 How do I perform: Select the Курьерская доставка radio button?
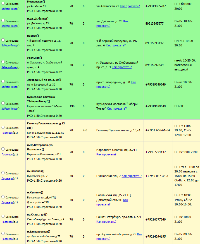pyautogui.click(x=3, y=103)
